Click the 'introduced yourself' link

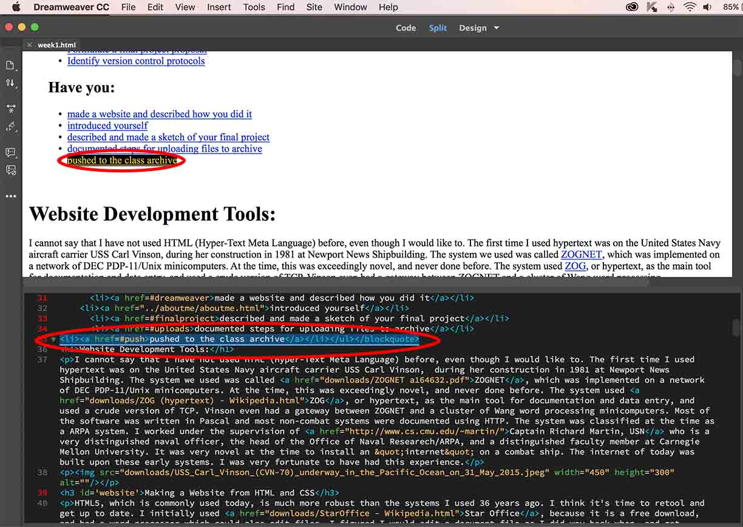click(107, 126)
